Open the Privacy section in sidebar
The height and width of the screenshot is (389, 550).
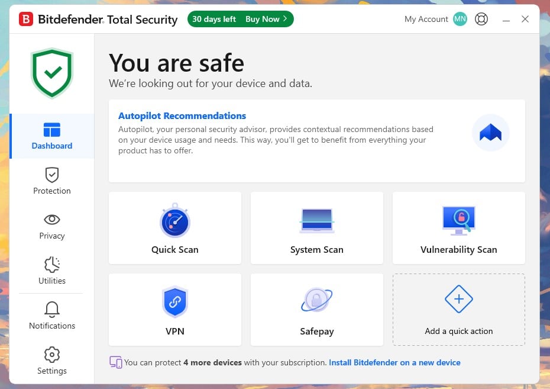coord(52,226)
